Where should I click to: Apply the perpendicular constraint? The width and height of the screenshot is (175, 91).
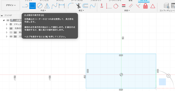[x=138, y=6]
